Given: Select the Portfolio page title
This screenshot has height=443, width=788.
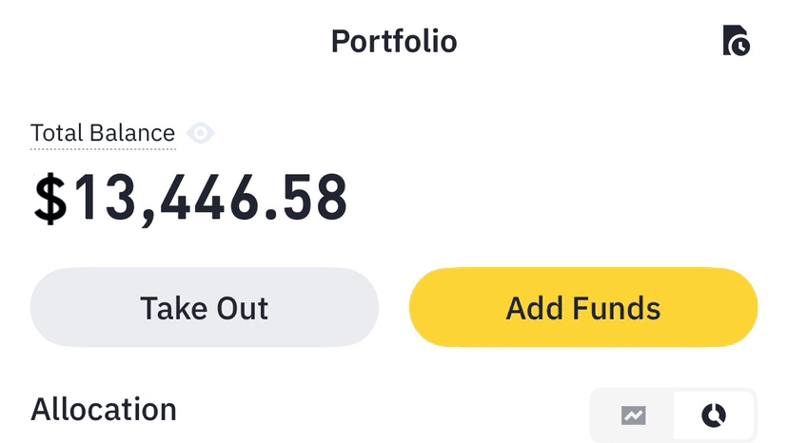Looking at the screenshot, I should tap(394, 42).
